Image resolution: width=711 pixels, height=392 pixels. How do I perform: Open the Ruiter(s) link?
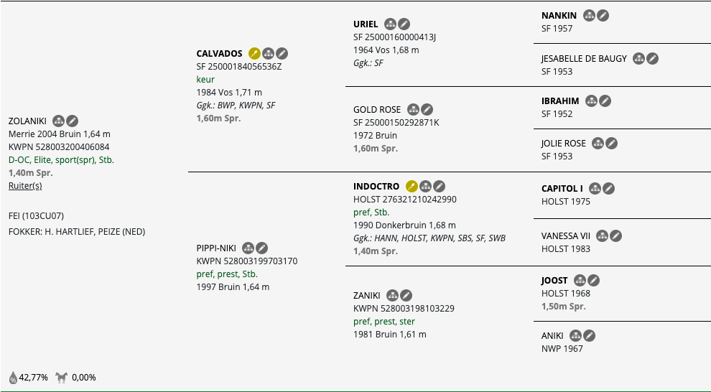pyautogui.click(x=25, y=186)
